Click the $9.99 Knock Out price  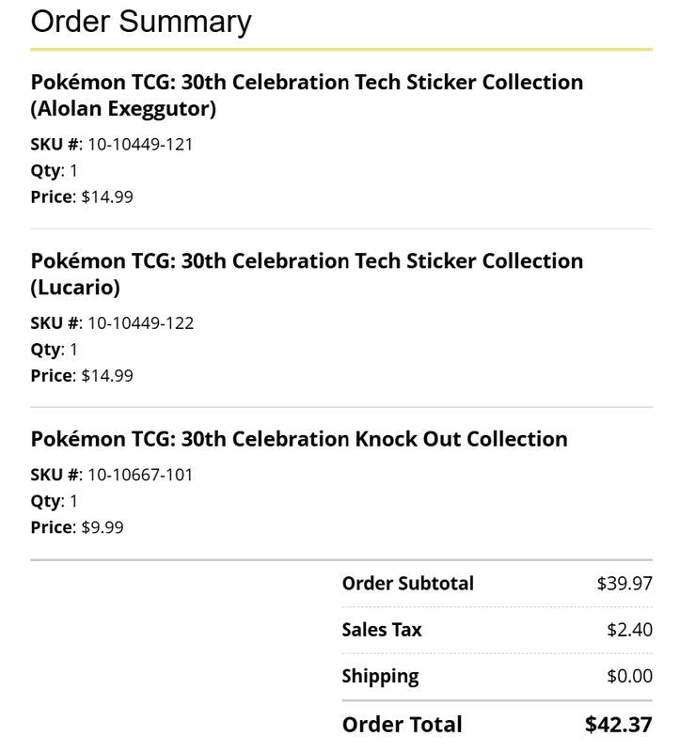(103, 527)
